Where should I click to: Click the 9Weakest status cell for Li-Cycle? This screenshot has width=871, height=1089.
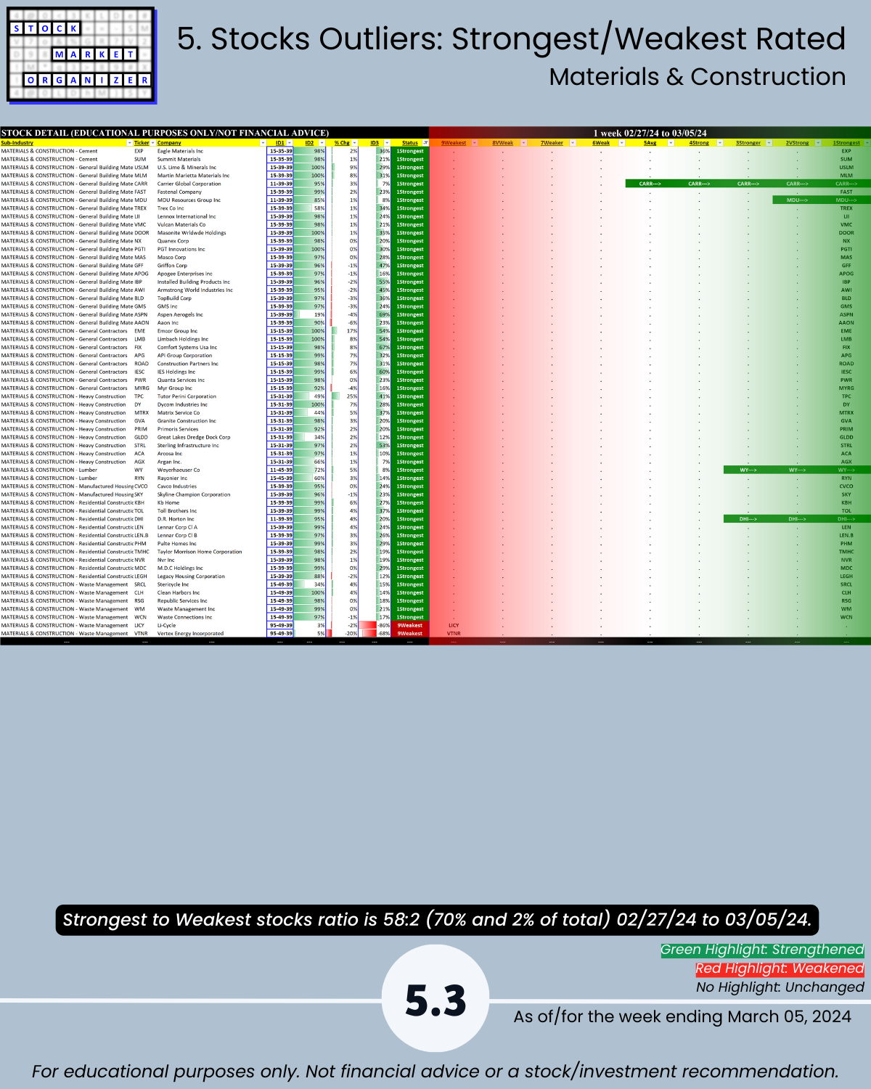coord(410,625)
